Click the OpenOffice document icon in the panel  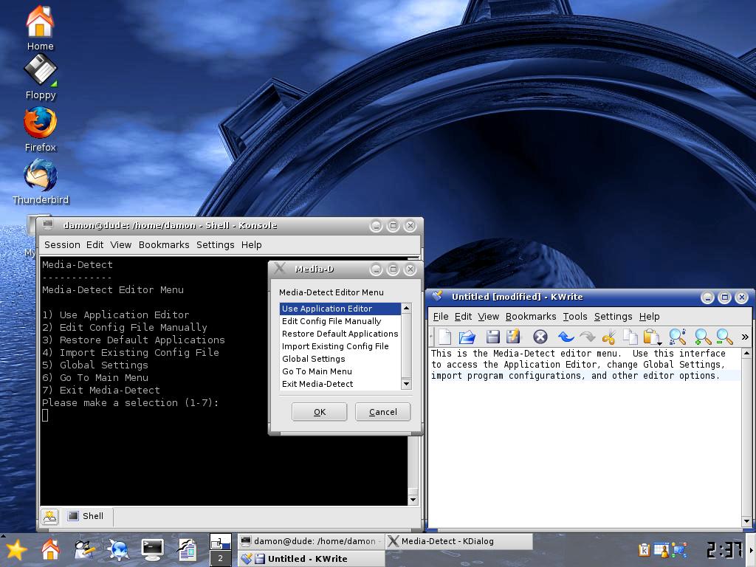click(x=187, y=550)
